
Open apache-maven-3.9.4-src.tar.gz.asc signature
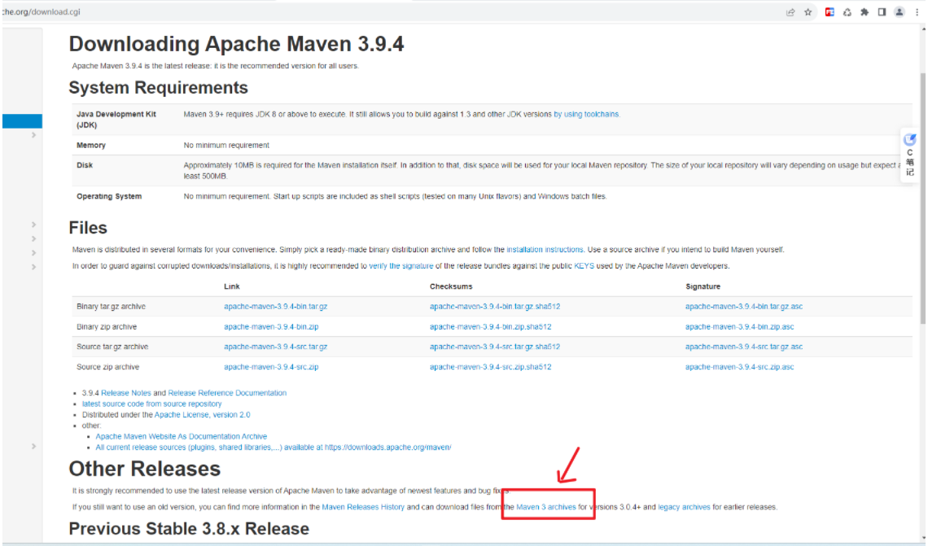tap(744, 347)
